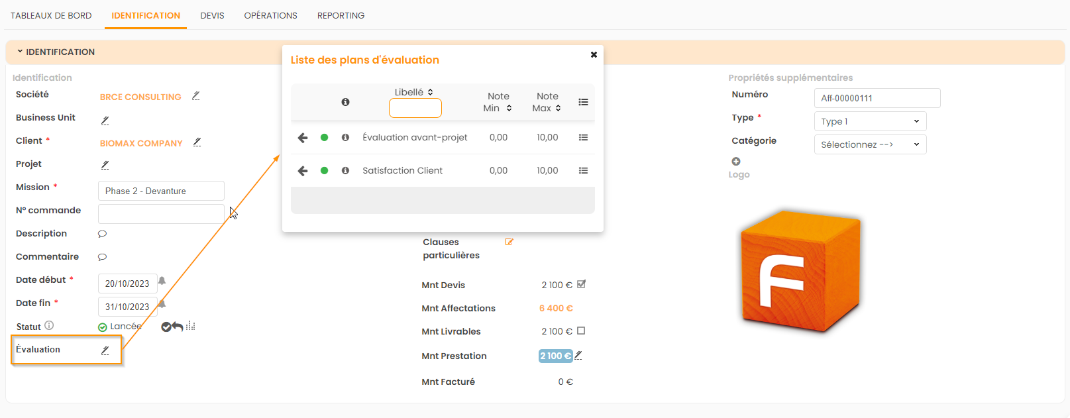The image size is (1070, 418).
Task: Open the Type 1 dropdown
Action: [x=869, y=121]
